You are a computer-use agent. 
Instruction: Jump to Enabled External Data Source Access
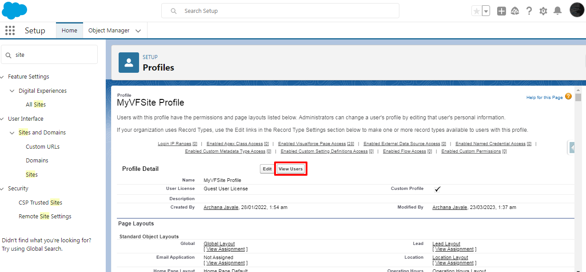(x=405, y=144)
